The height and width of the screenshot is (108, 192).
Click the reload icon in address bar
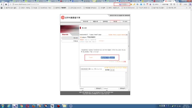[x=128, y=4]
